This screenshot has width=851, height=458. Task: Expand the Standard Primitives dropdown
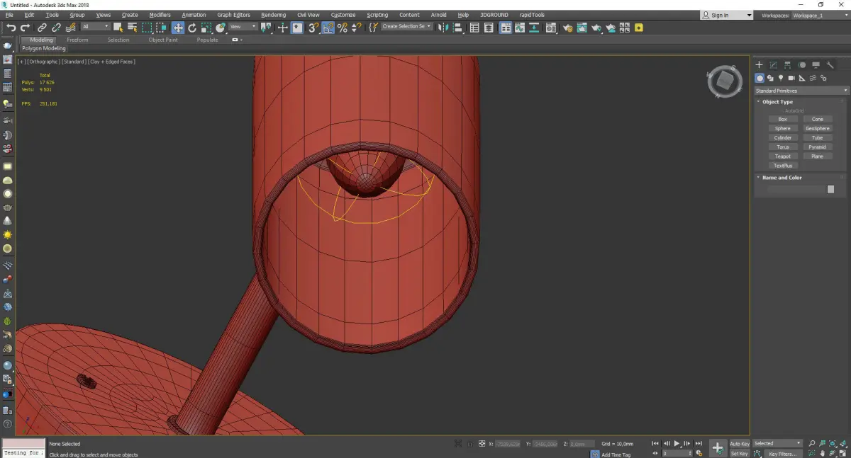pyautogui.click(x=801, y=91)
